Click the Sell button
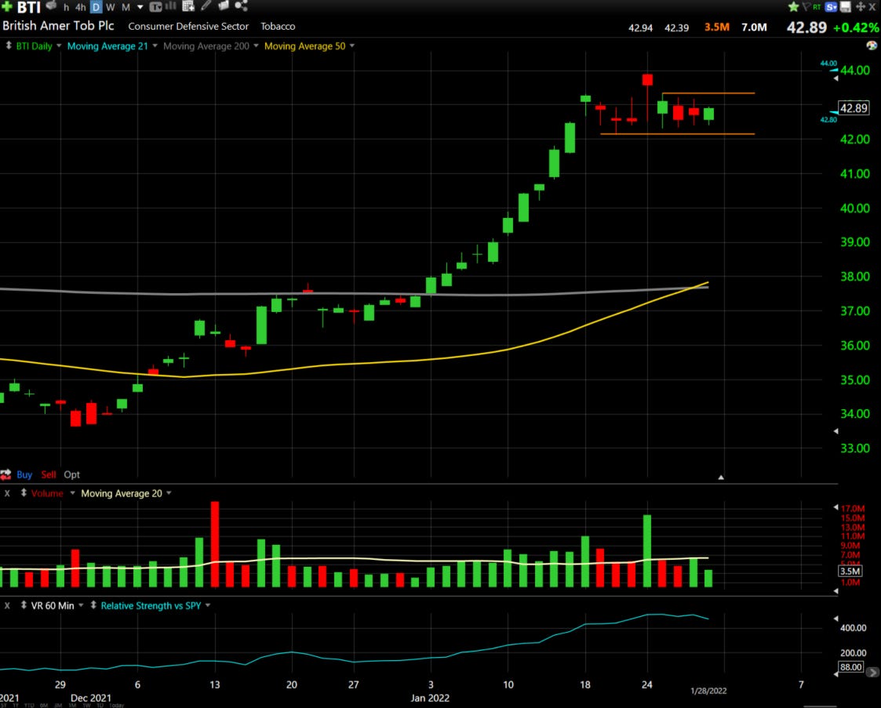The height and width of the screenshot is (708, 881). (x=49, y=474)
